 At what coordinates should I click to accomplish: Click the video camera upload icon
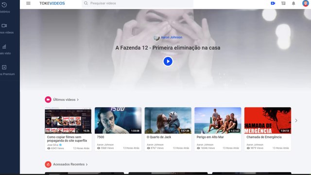273,3
